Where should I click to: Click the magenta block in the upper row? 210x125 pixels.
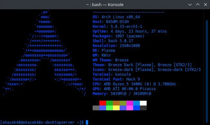[130, 103]
